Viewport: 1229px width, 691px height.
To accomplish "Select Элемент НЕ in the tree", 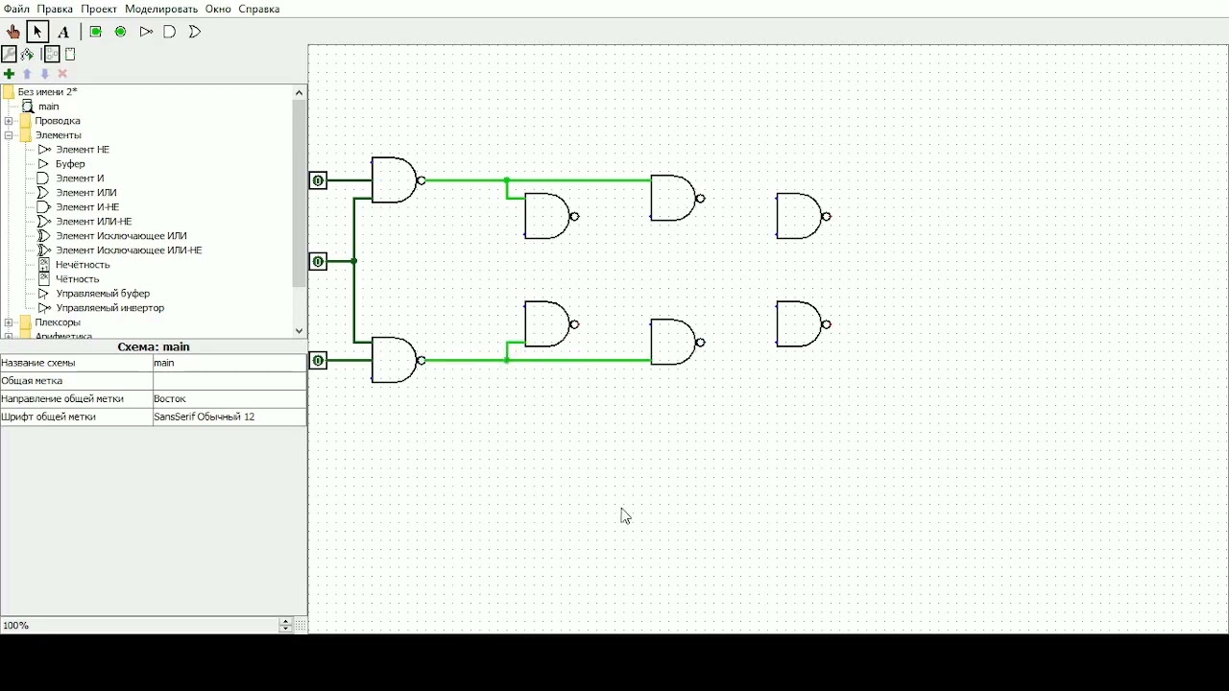I will [83, 150].
